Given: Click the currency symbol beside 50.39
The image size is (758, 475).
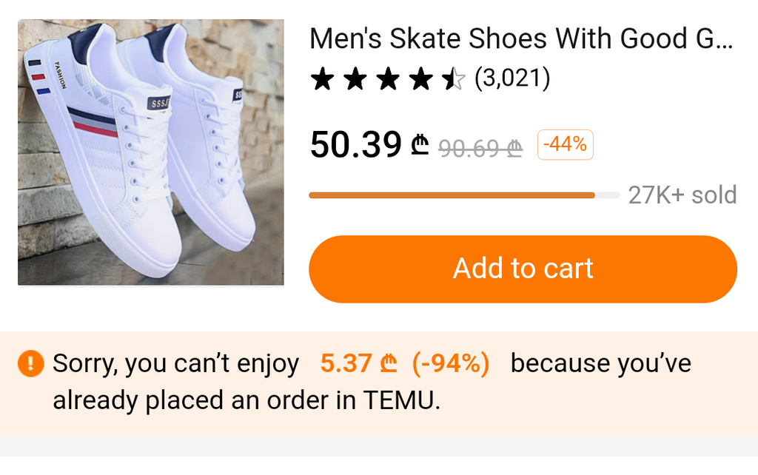Looking at the screenshot, I should (x=420, y=146).
